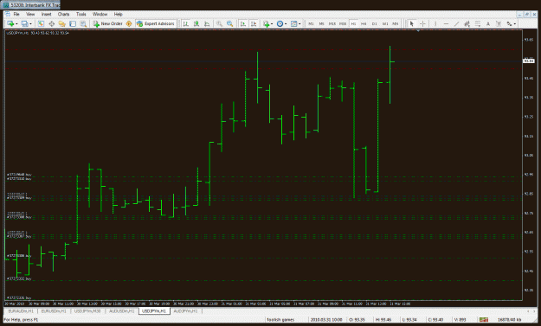Open the Help menu

[119, 14]
